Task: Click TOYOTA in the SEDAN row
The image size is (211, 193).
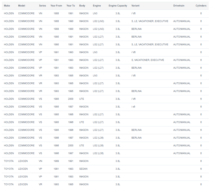Action: point(9,169)
